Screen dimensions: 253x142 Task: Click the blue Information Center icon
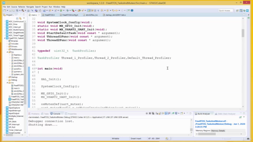point(132,11)
